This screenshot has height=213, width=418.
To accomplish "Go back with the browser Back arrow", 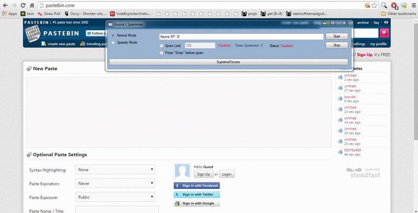I will tap(5, 5).
